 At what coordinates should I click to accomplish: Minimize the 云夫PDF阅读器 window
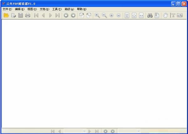[x=173, y=4]
